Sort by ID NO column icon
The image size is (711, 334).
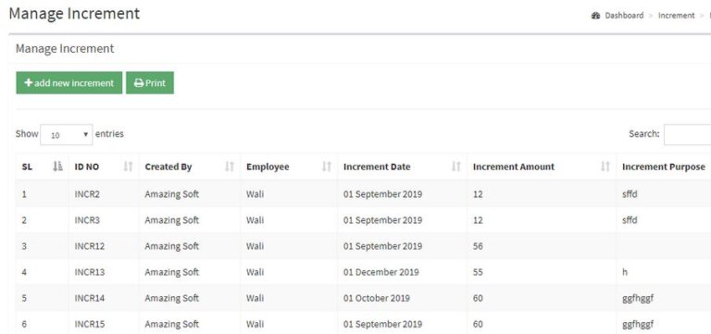tap(129, 167)
